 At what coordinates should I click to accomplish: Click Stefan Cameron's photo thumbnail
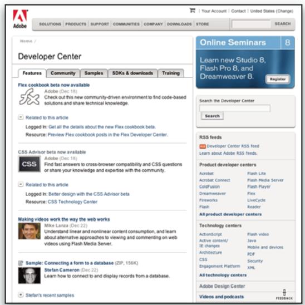[29, 276]
